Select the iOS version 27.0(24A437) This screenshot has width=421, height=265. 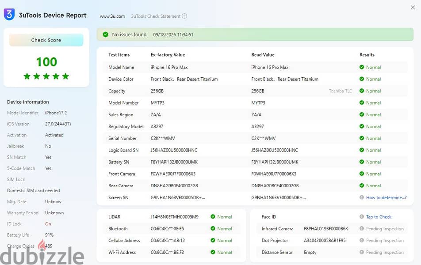58,124
